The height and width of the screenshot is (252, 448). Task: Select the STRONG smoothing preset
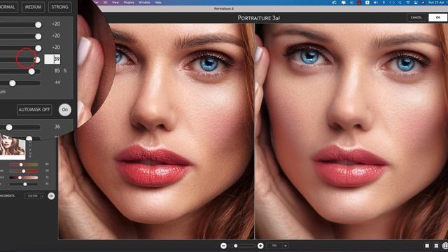(x=59, y=7)
